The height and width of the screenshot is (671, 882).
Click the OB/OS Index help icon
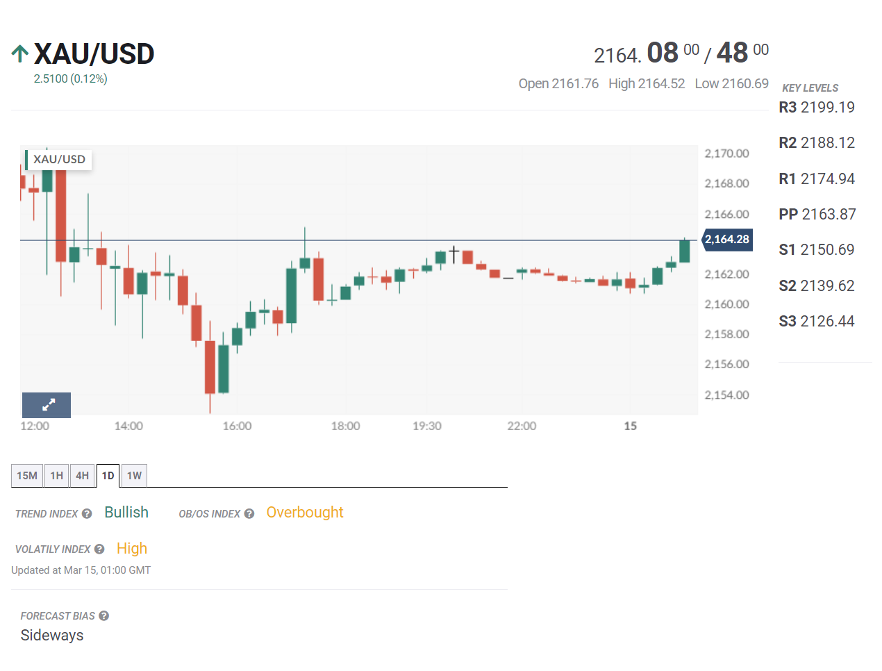coord(249,514)
